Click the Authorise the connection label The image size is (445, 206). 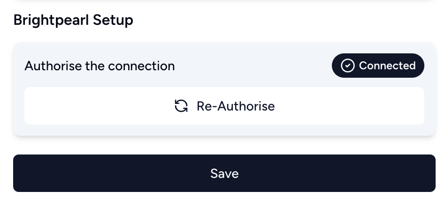coord(100,66)
